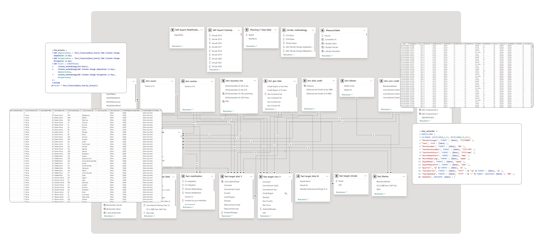Open more options for the climate_methodology table
This screenshot has height=242, width=543.
tap(313, 30)
